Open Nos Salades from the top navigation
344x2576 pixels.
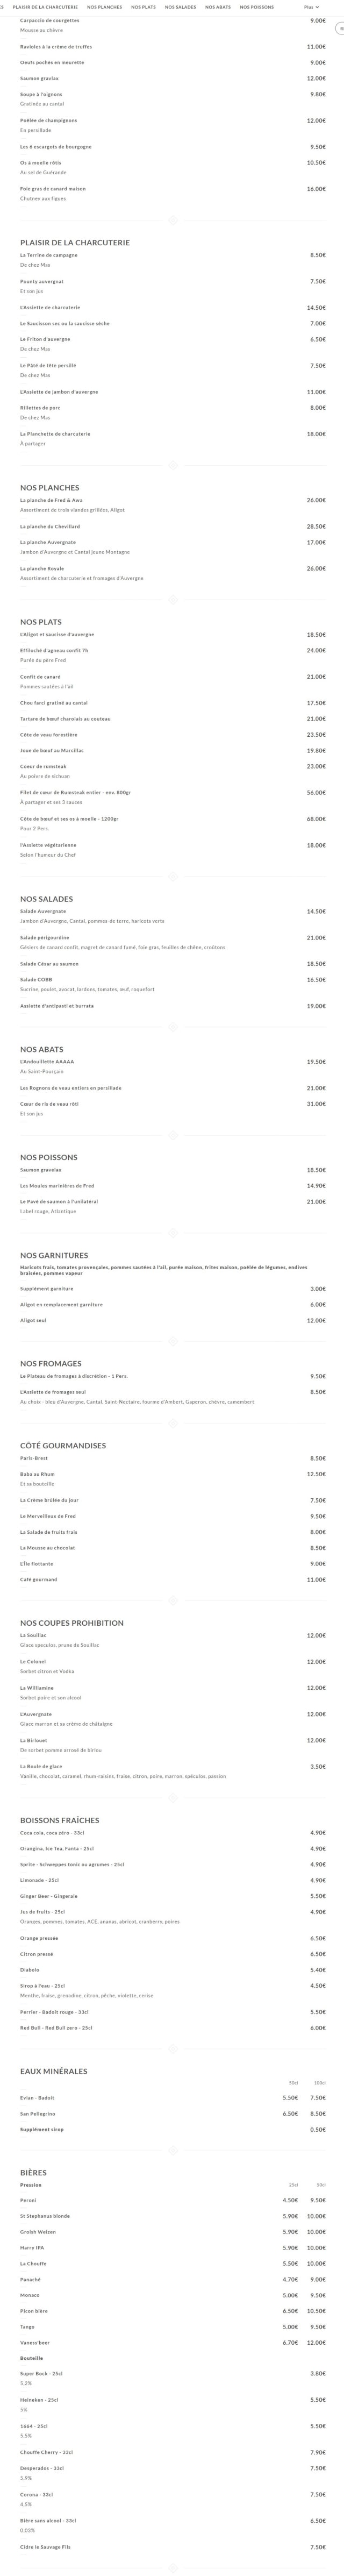click(180, 7)
